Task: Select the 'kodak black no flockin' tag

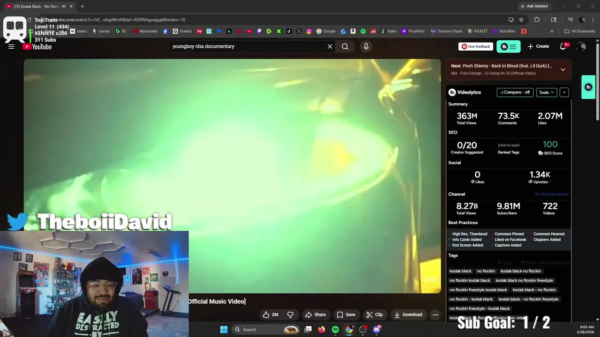Action: (x=520, y=271)
